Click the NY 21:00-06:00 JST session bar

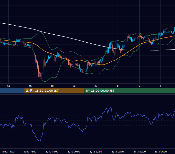(x=130, y=91)
